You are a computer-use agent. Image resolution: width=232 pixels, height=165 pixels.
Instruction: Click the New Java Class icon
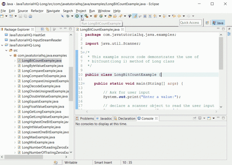(101, 16)
